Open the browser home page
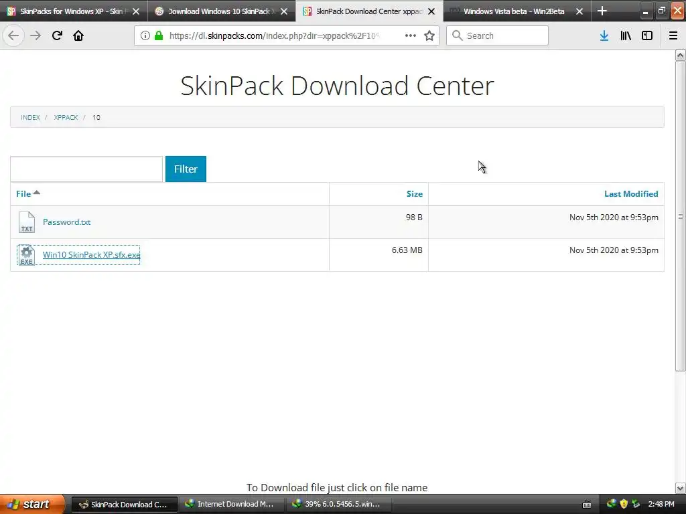The width and height of the screenshot is (686, 514). tap(78, 35)
